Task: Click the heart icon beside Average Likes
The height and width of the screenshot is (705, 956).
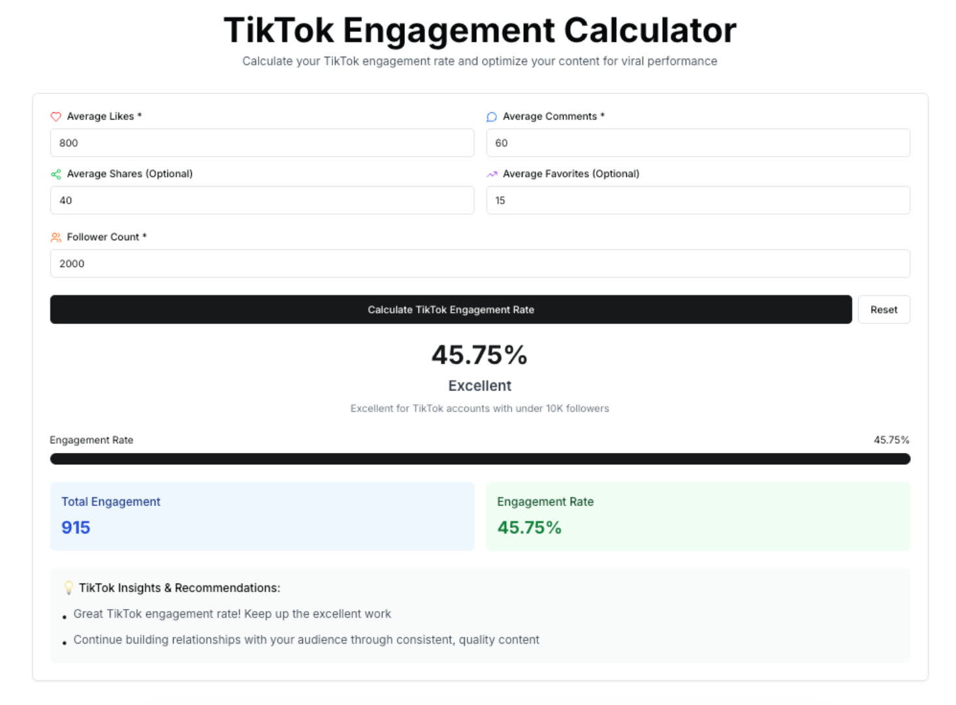Action: pyautogui.click(x=56, y=116)
